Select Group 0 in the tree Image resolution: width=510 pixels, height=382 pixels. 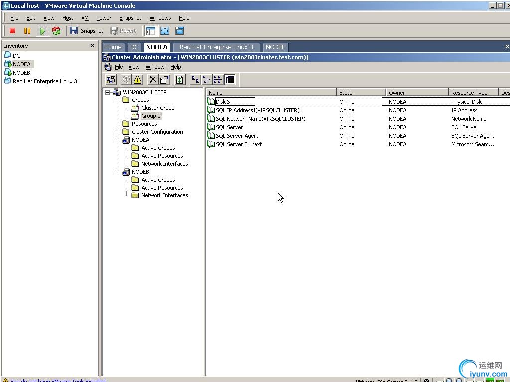tap(151, 116)
